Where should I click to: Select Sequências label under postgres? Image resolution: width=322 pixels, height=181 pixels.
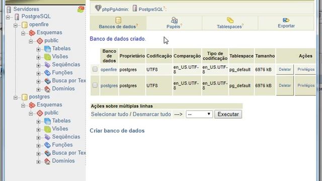(66, 137)
